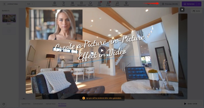The image size is (204, 108).
Task: Open the 16:9 aspect ratio dropdown
Action: point(30,4)
